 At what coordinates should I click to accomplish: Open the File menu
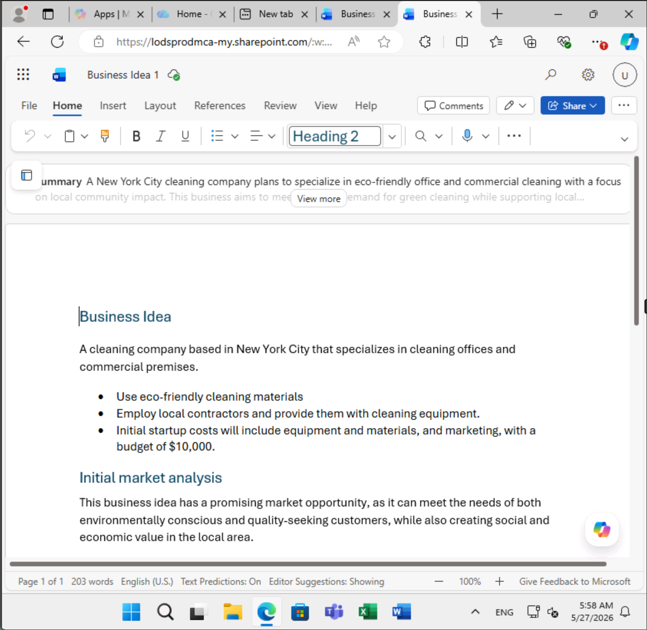29,105
